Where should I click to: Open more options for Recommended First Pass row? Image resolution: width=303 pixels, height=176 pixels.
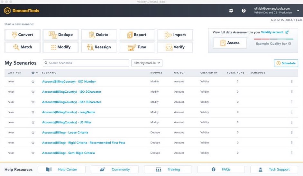[292, 143]
